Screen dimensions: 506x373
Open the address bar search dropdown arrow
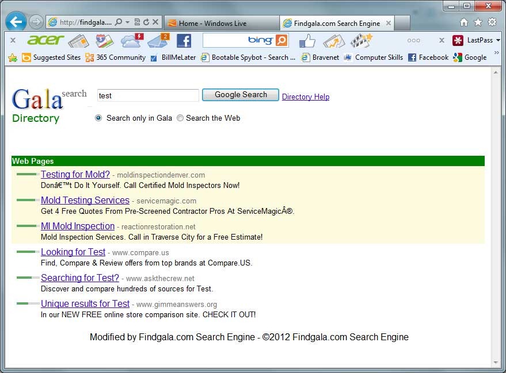[x=127, y=22]
